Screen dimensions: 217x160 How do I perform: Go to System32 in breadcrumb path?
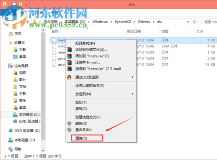[123, 22]
